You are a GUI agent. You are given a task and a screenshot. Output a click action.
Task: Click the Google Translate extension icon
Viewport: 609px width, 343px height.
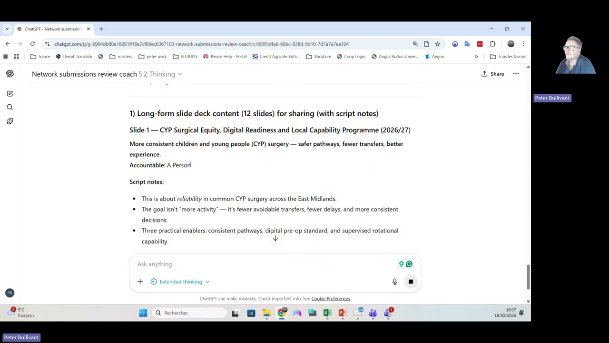point(467,44)
